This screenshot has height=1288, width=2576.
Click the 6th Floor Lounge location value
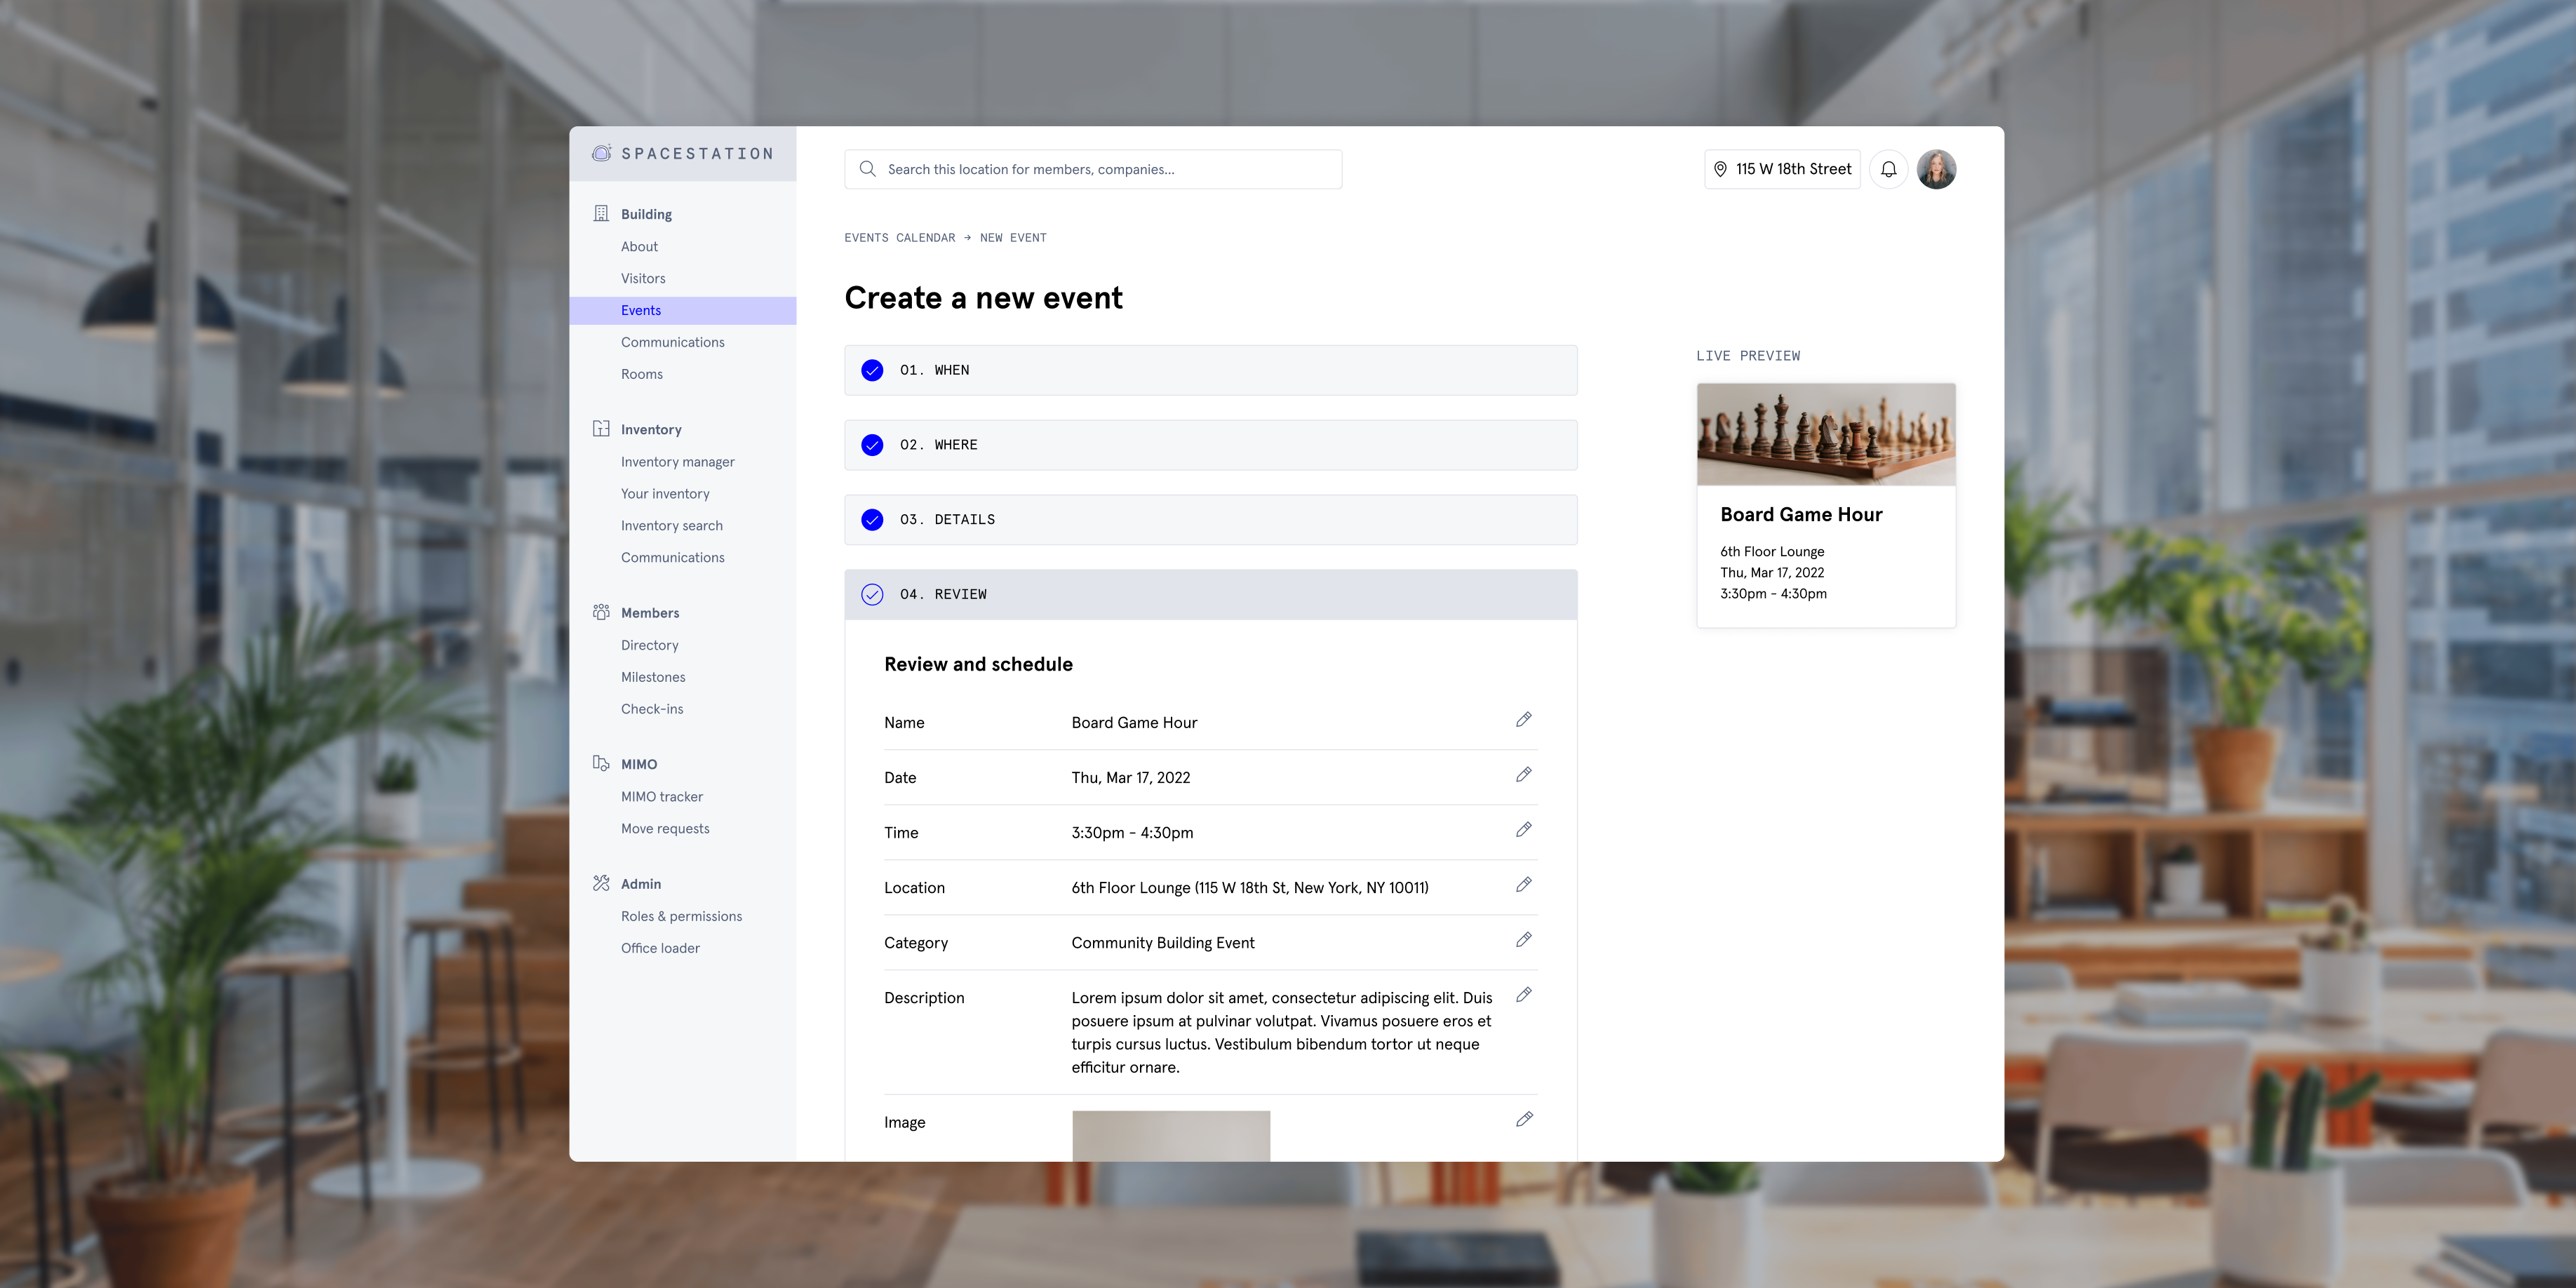1250,888
